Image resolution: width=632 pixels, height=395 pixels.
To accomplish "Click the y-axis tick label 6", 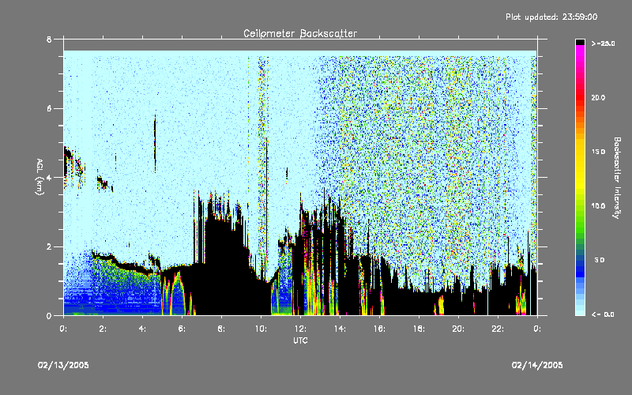I will pos(49,108).
